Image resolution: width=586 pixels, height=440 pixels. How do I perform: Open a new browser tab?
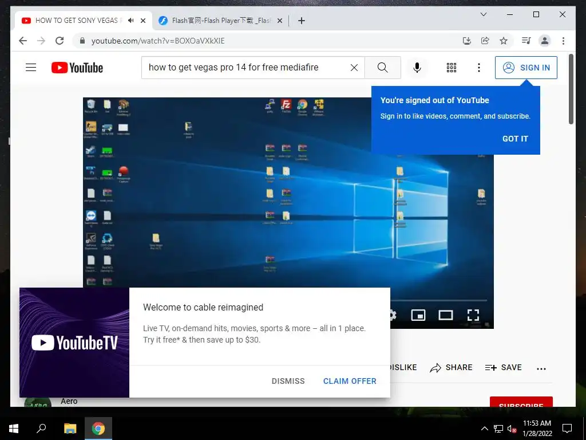click(302, 21)
